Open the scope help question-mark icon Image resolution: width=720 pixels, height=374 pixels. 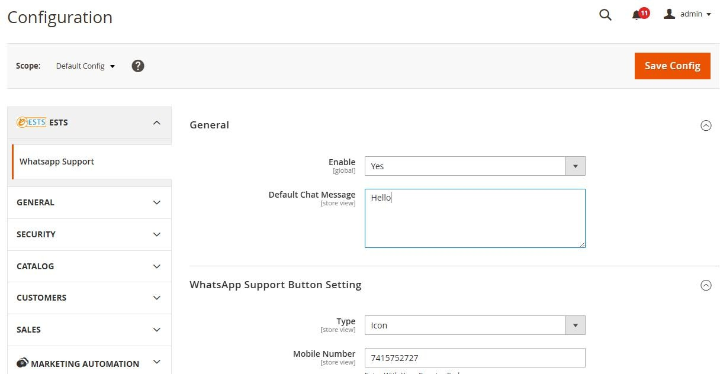point(138,66)
